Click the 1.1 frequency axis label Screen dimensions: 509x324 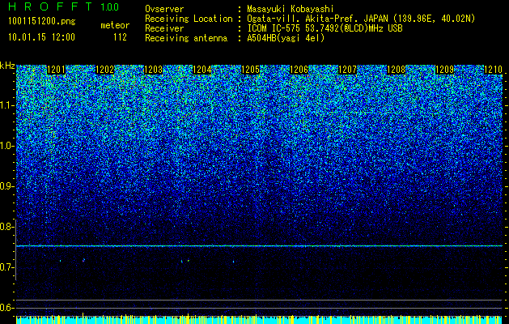pos(6,105)
